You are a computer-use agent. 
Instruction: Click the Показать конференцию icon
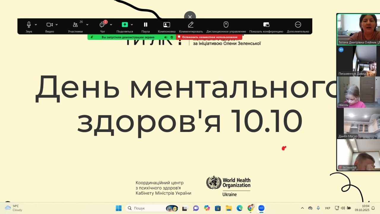coord(266,25)
